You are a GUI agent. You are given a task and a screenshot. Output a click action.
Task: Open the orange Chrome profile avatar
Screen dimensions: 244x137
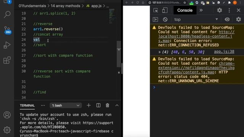click(235, 3)
